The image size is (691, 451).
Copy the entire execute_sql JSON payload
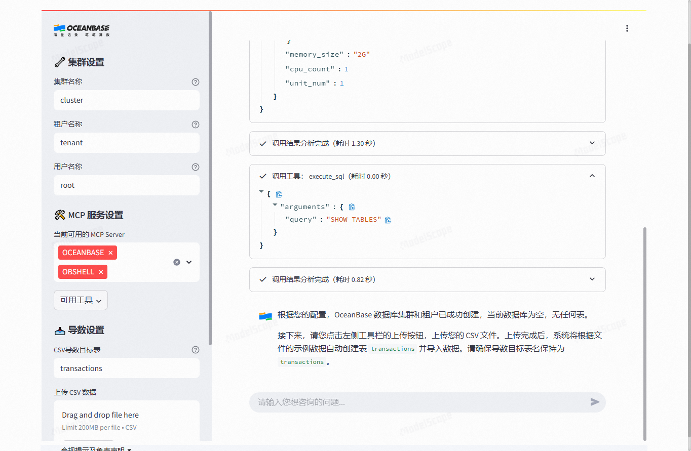pos(279,194)
